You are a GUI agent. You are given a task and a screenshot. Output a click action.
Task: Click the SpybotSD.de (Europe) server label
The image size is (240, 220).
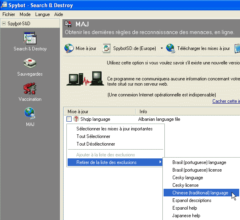tap(134, 48)
